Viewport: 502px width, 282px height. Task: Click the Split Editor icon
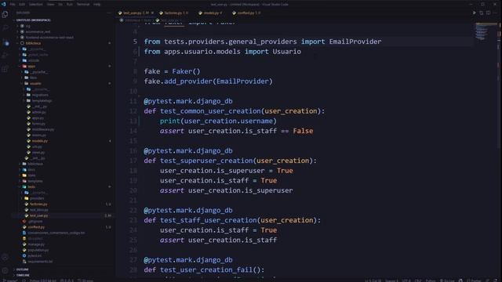(x=488, y=13)
